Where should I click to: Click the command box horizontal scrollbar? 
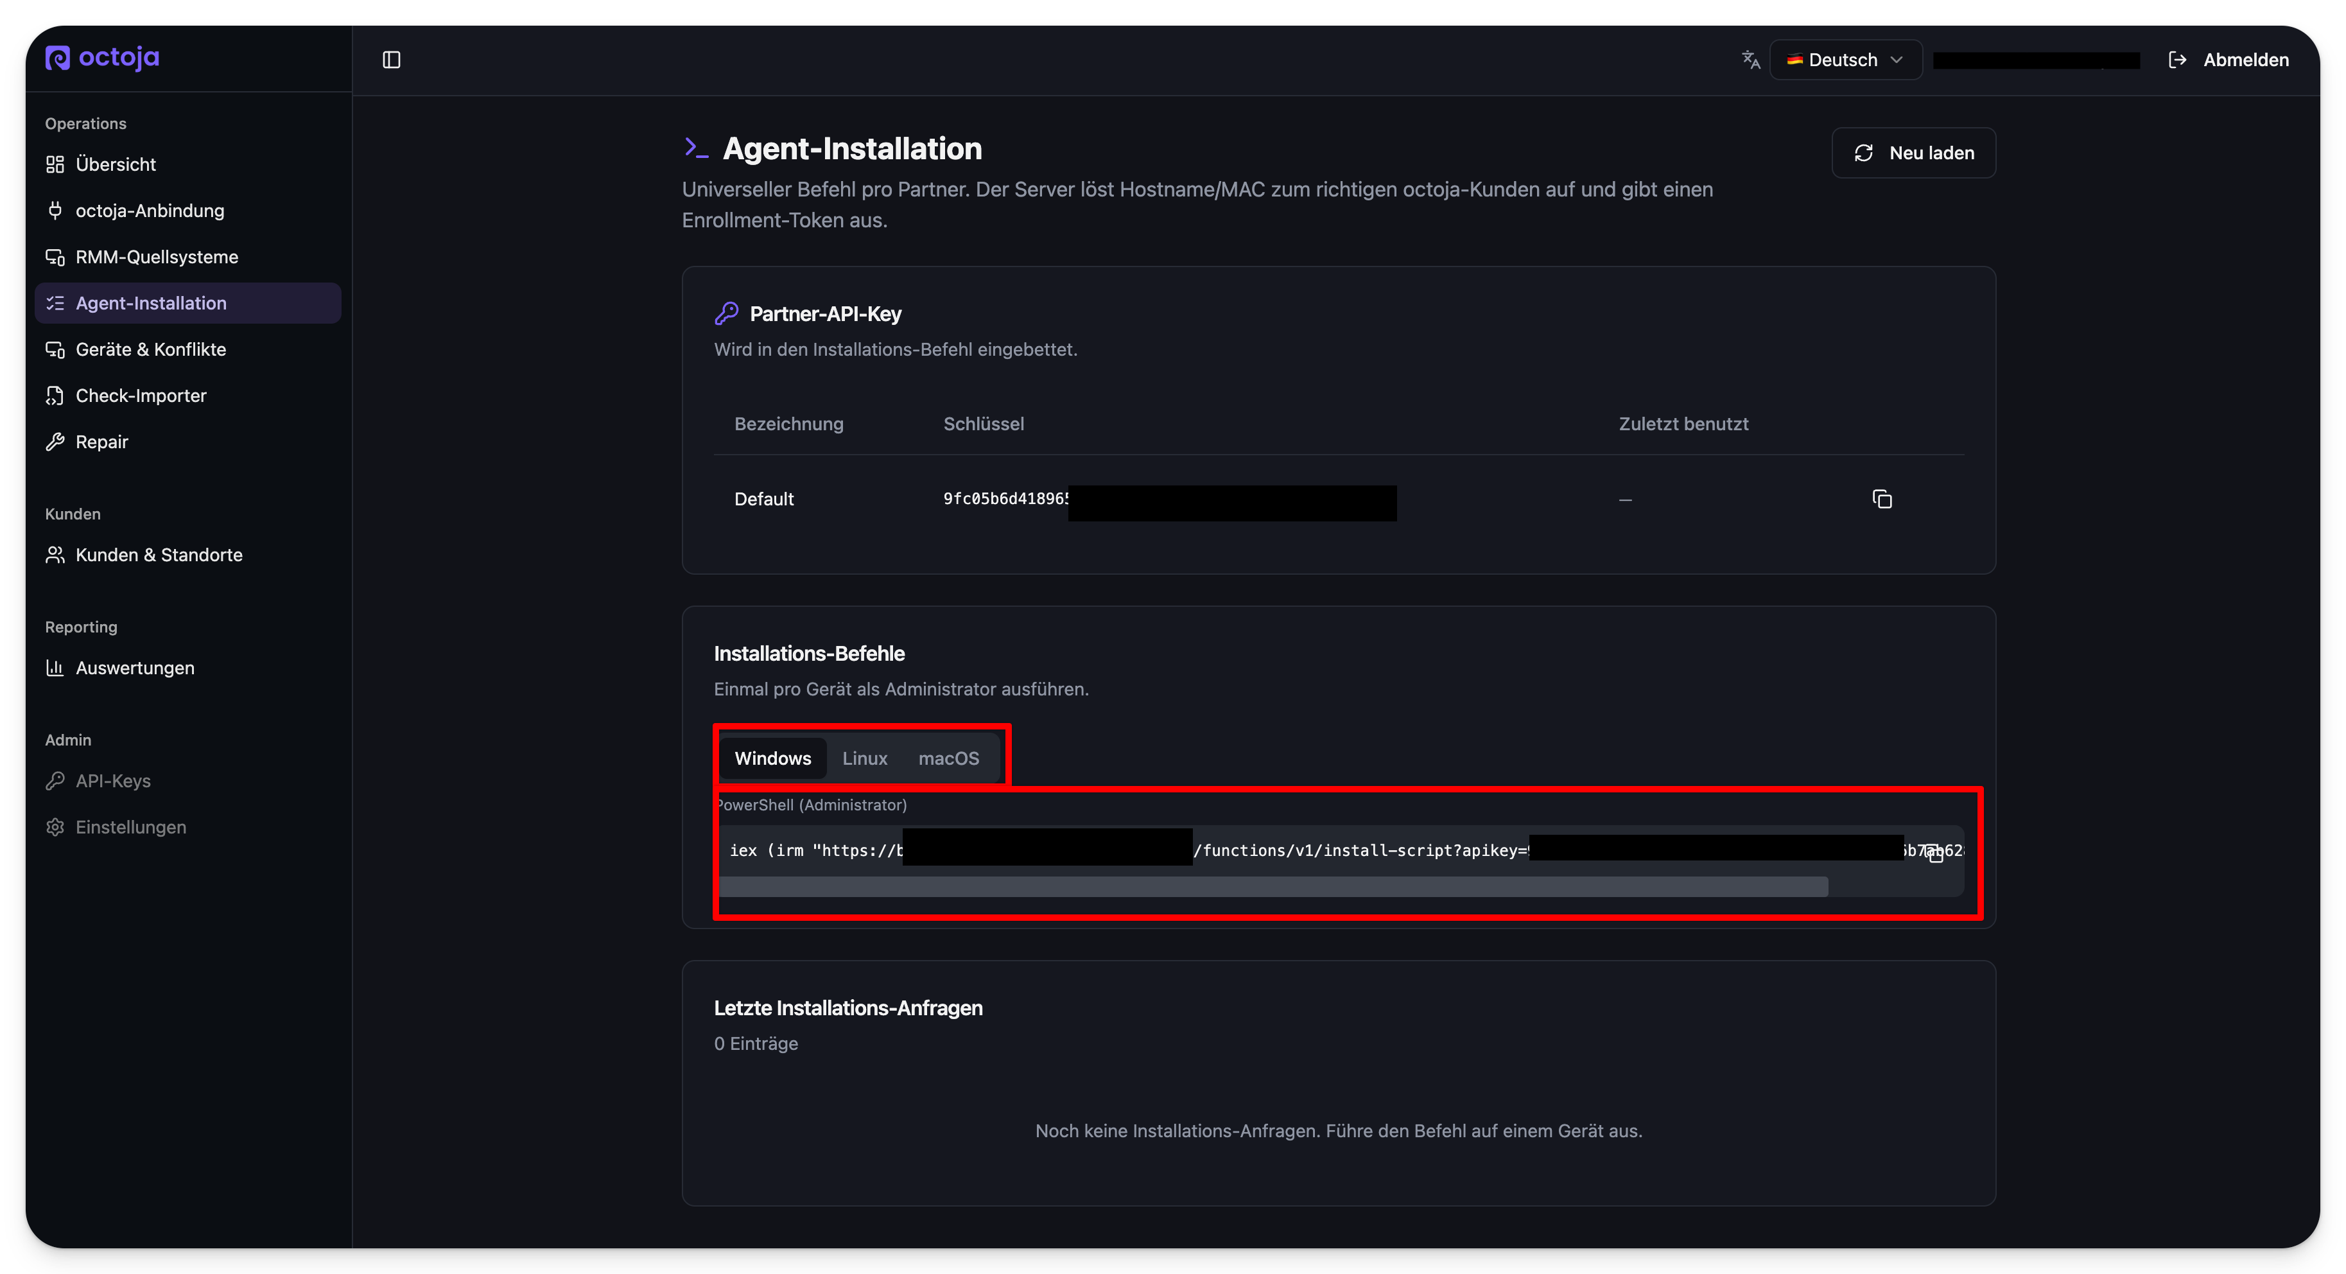(x=1273, y=887)
